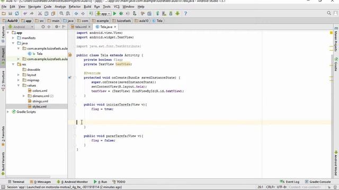Toggle the Build Variants tool window
339x190 pixels.
pos(3,164)
